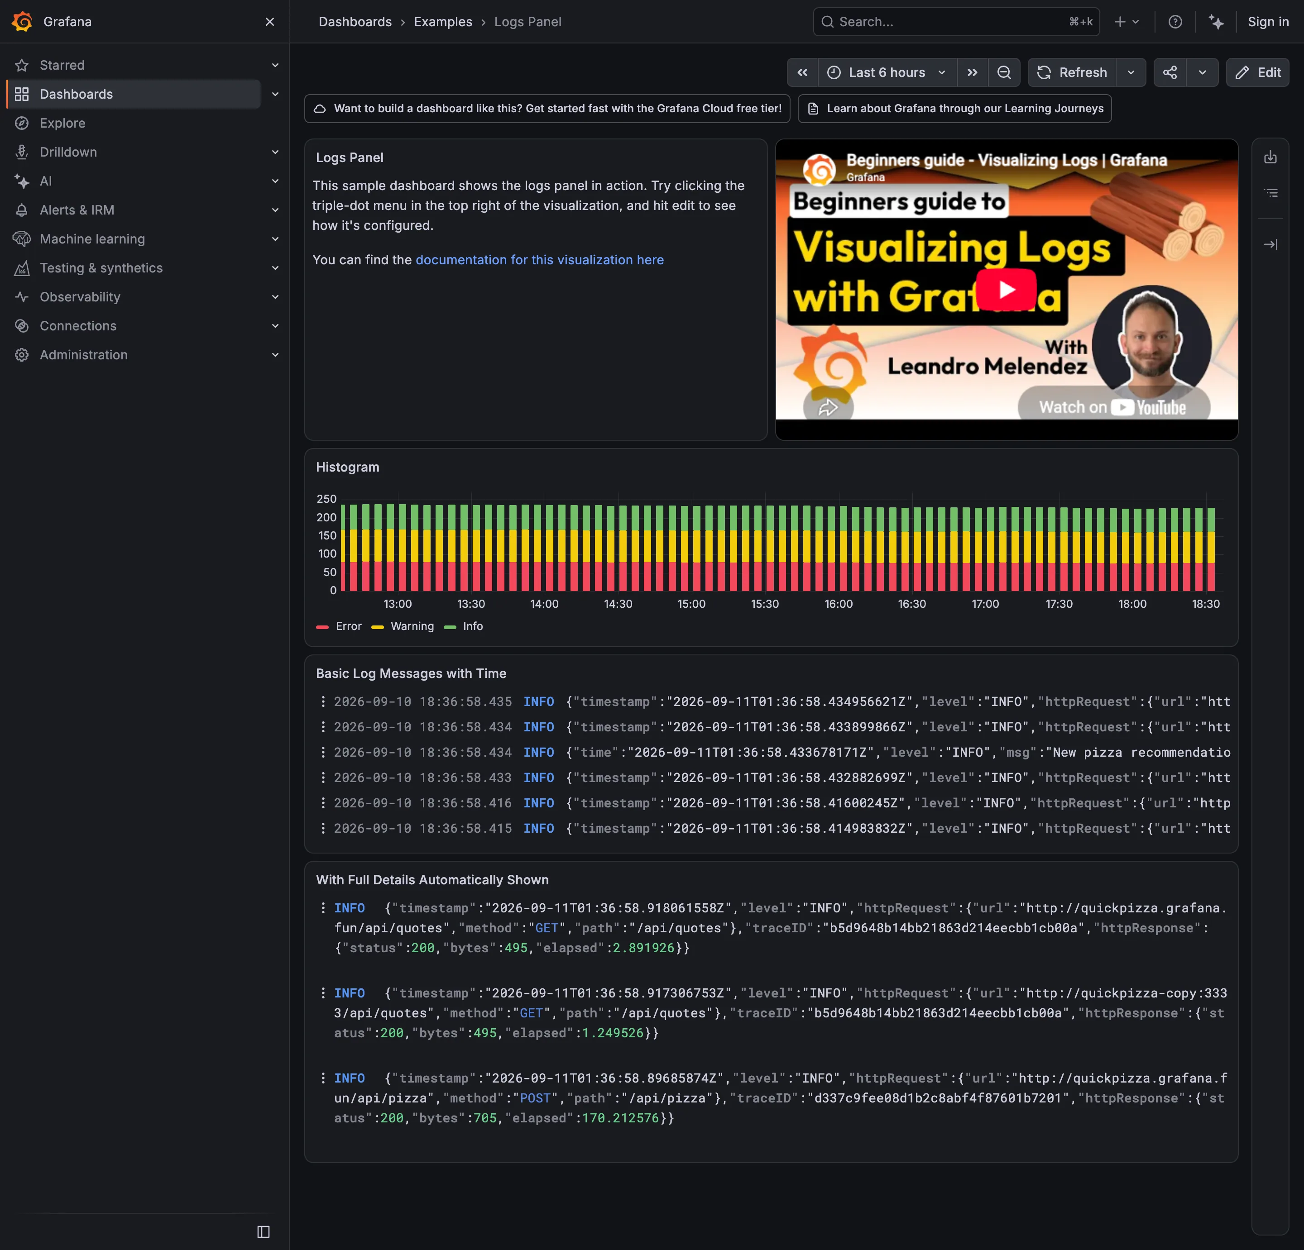Image resolution: width=1304 pixels, height=1250 pixels.
Task: Click the Edit dashboard button
Action: tap(1257, 72)
